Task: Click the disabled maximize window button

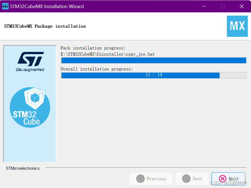Action: [x=223, y=6]
